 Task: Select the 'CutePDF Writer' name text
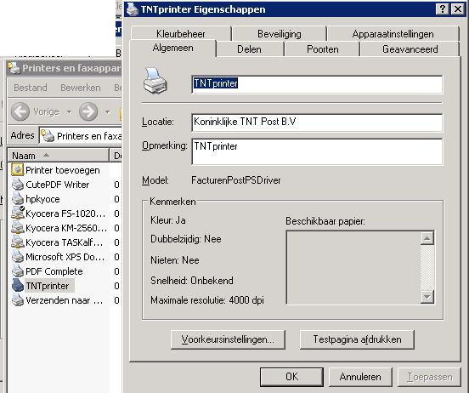coord(58,185)
